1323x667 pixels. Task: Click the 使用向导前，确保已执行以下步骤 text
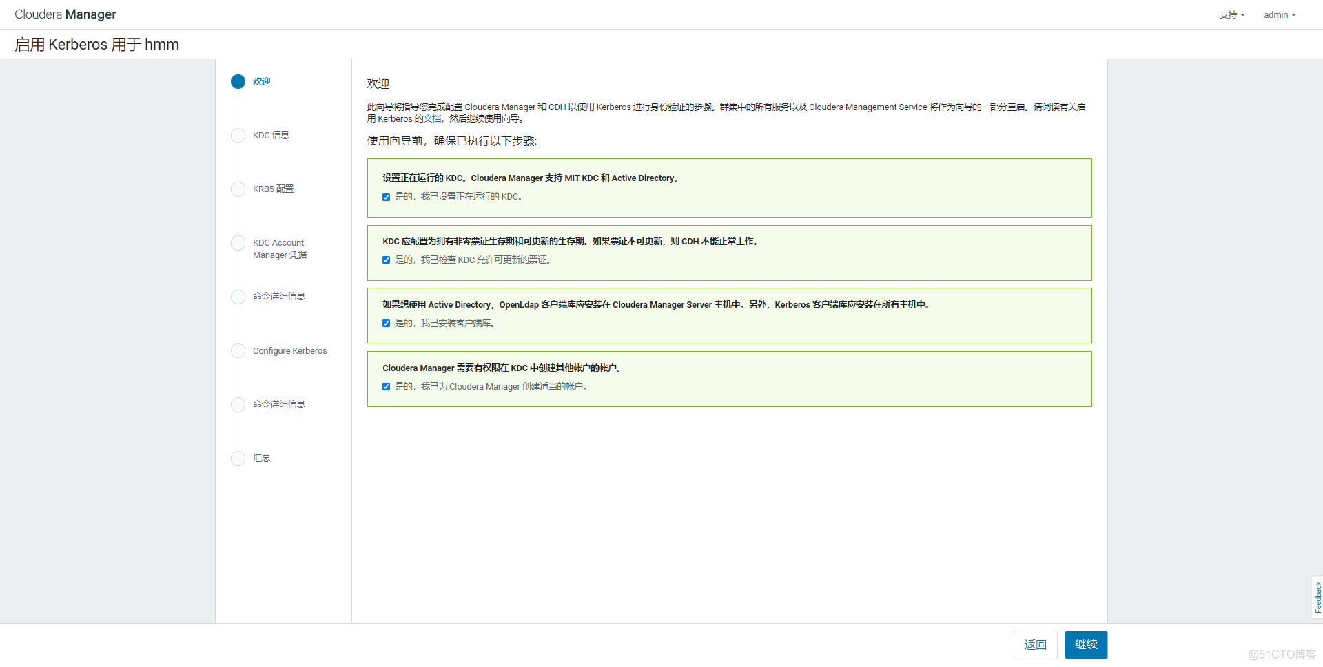click(451, 140)
